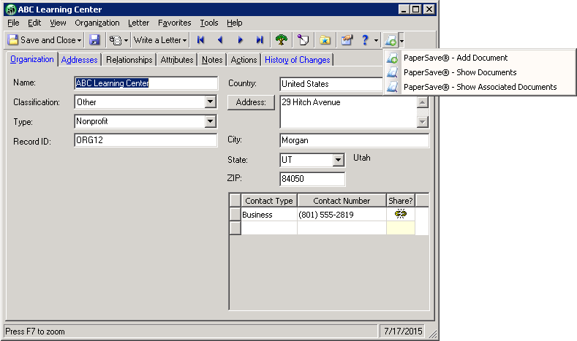Open the Organization menu

coord(97,23)
